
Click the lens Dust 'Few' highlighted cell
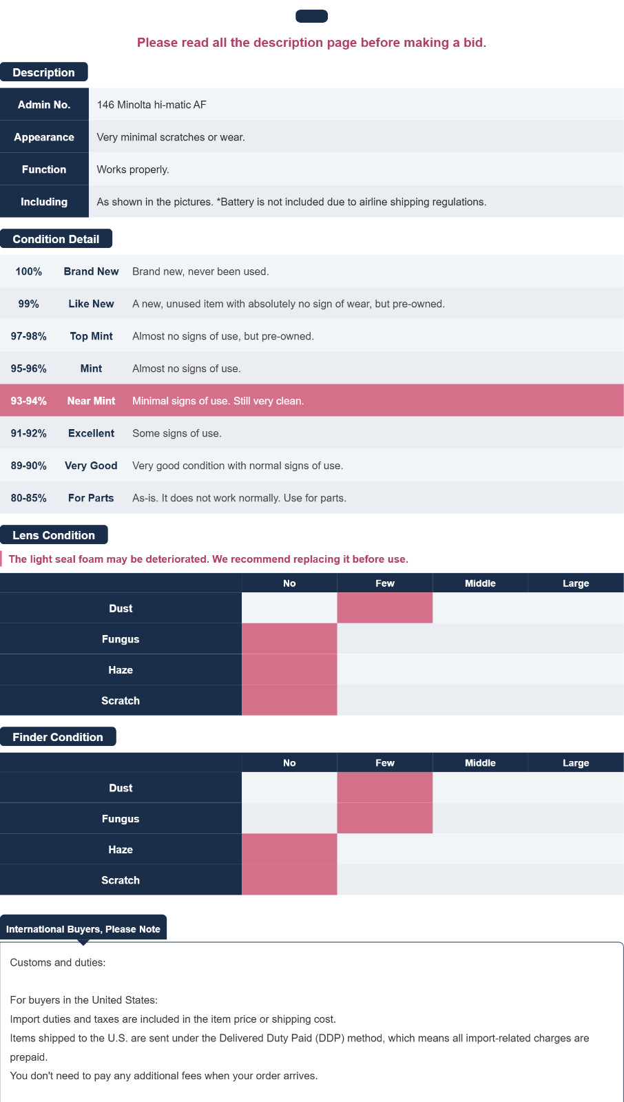[x=385, y=608]
